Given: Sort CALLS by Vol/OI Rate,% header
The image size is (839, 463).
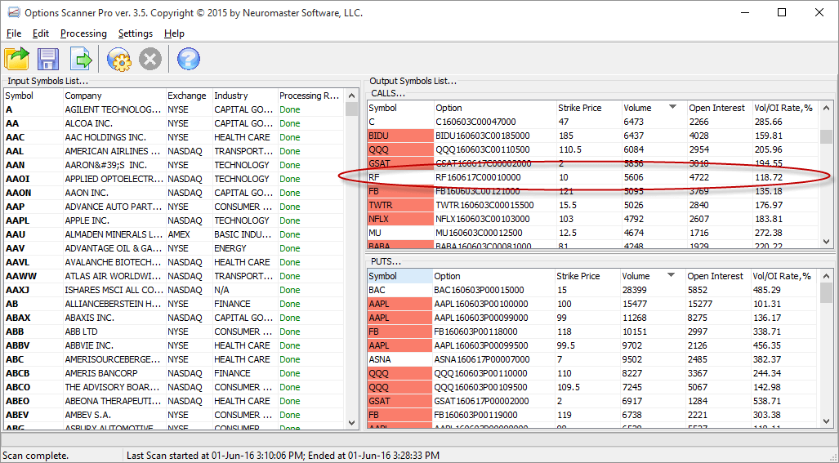Looking at the screenshot, I should [786, 108].
